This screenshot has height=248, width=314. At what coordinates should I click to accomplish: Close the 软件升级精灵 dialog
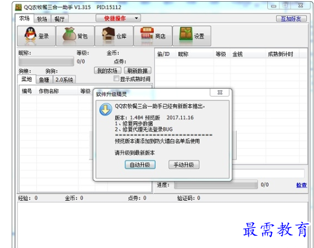(220, 92)
